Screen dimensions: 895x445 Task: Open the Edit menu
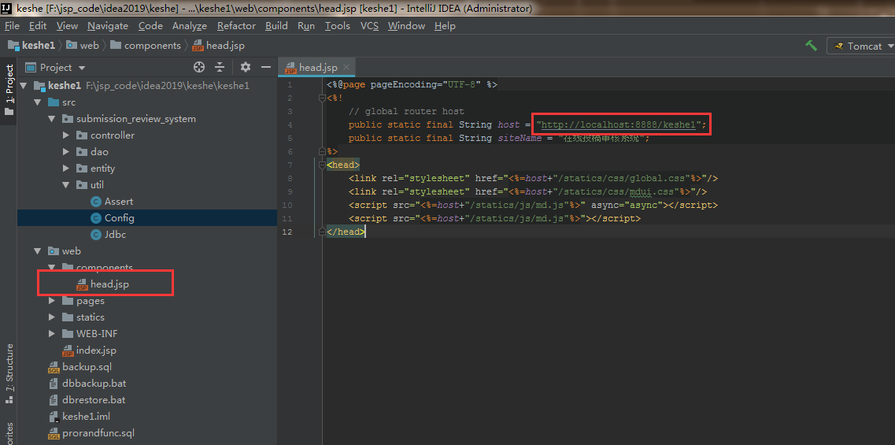point(38,26)
